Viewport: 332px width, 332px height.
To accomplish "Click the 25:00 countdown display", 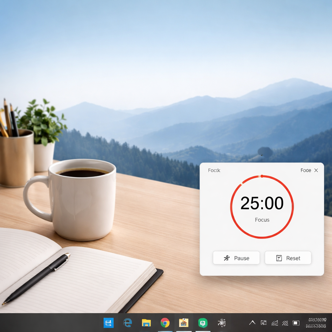I will [x=262, y=203].
